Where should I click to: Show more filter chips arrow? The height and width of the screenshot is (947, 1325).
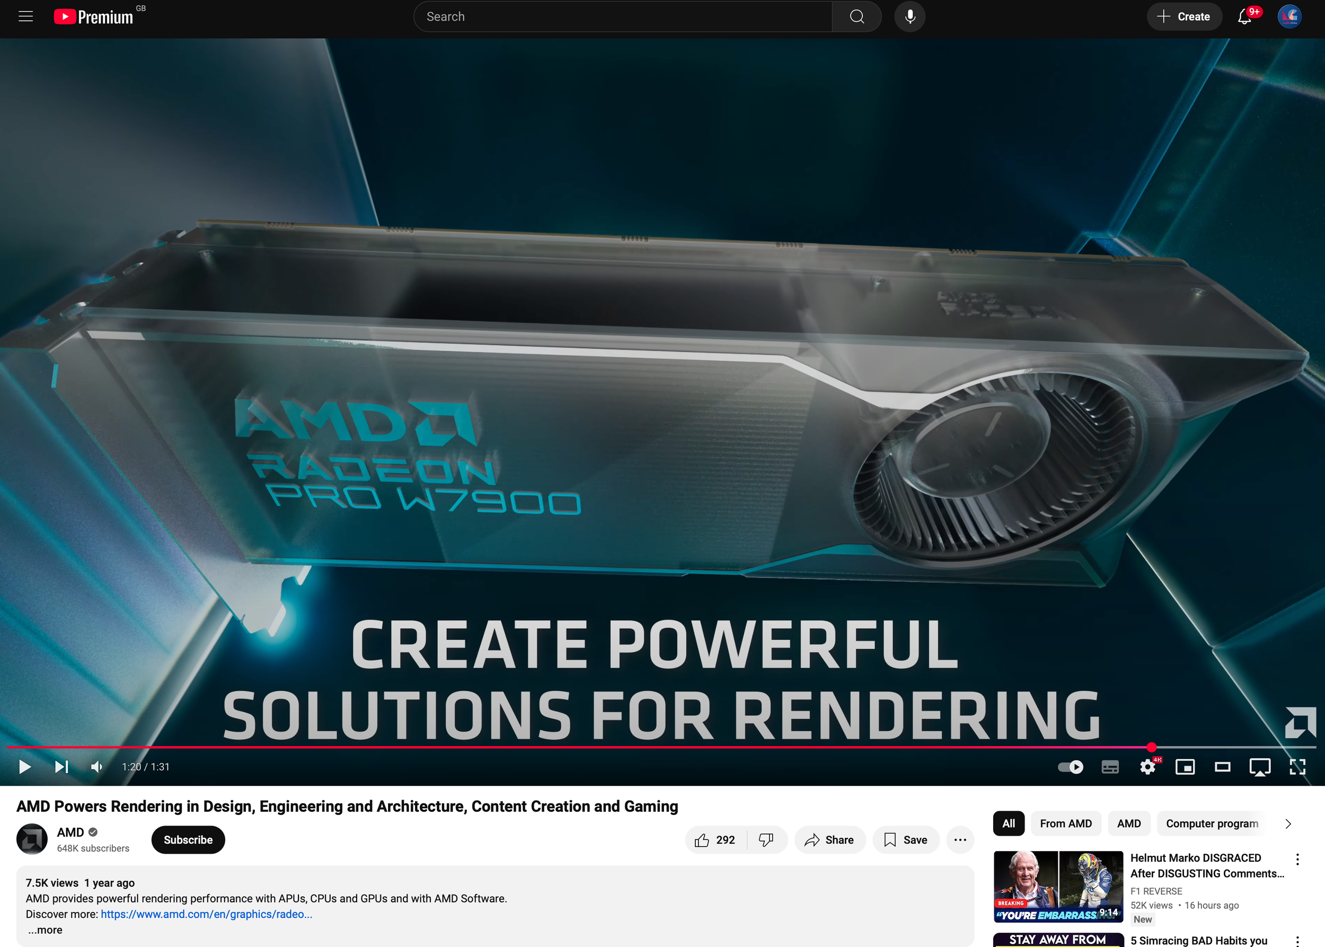click(x=1288, y=823)
